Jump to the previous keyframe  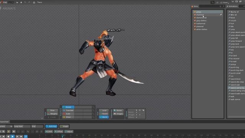click(x=3, y=136)
